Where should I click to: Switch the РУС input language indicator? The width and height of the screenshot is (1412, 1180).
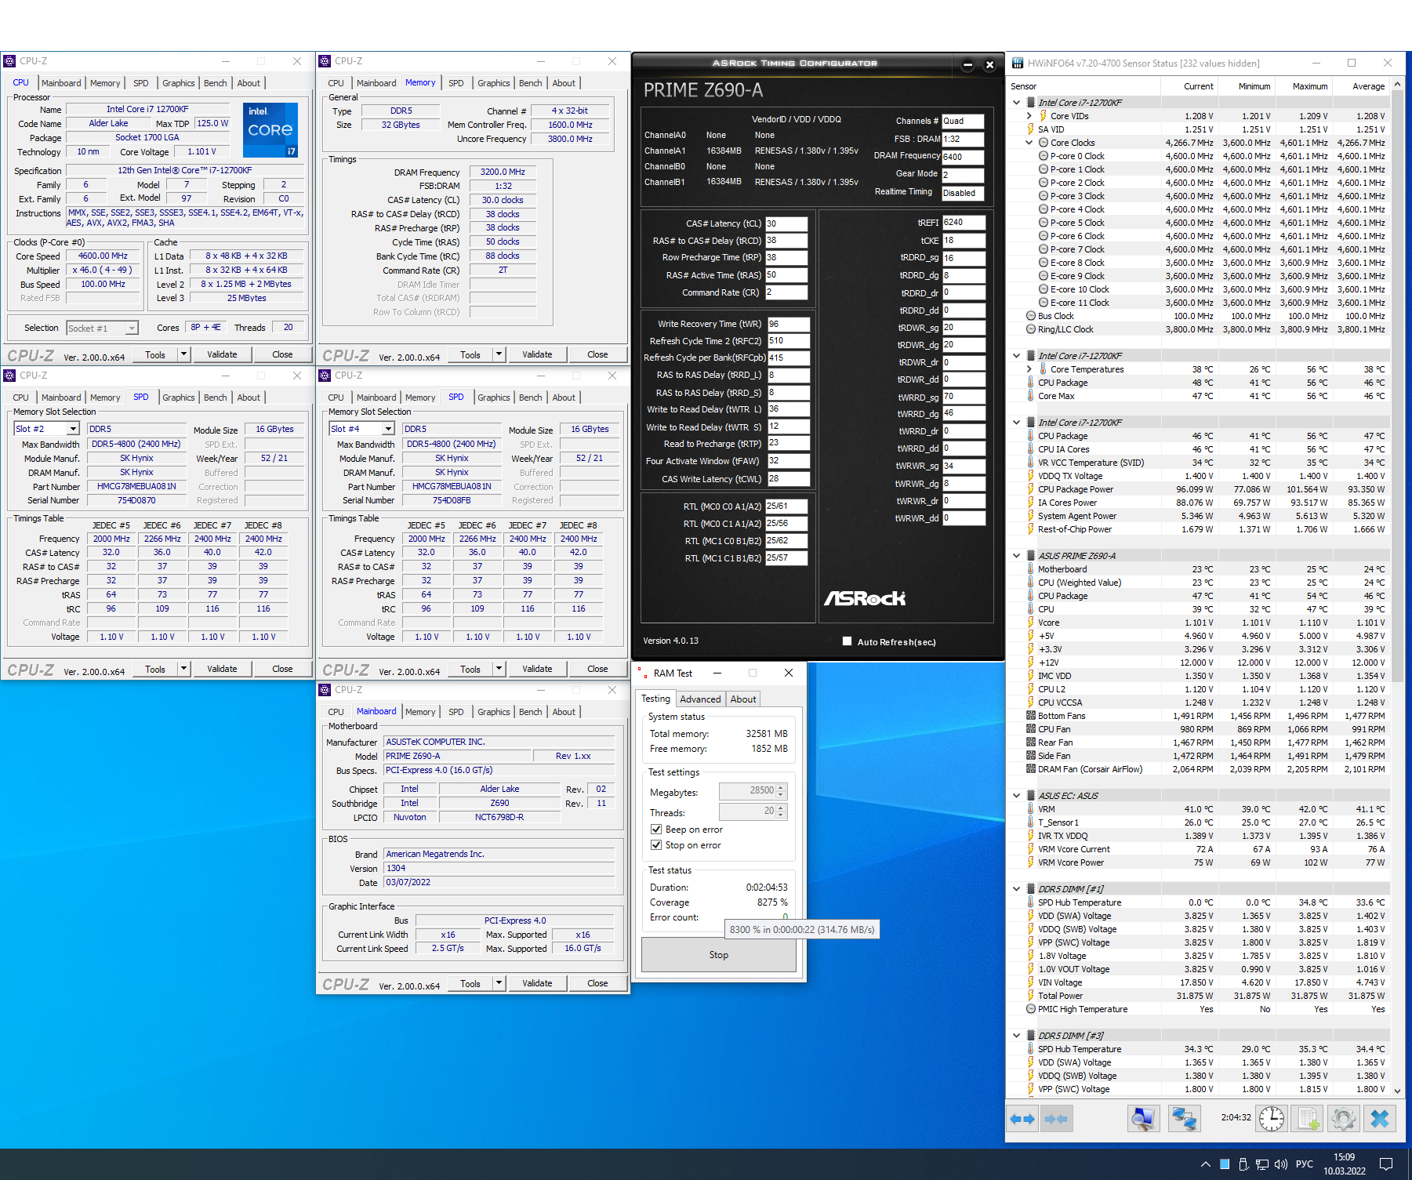(x=1304, y=1164)
